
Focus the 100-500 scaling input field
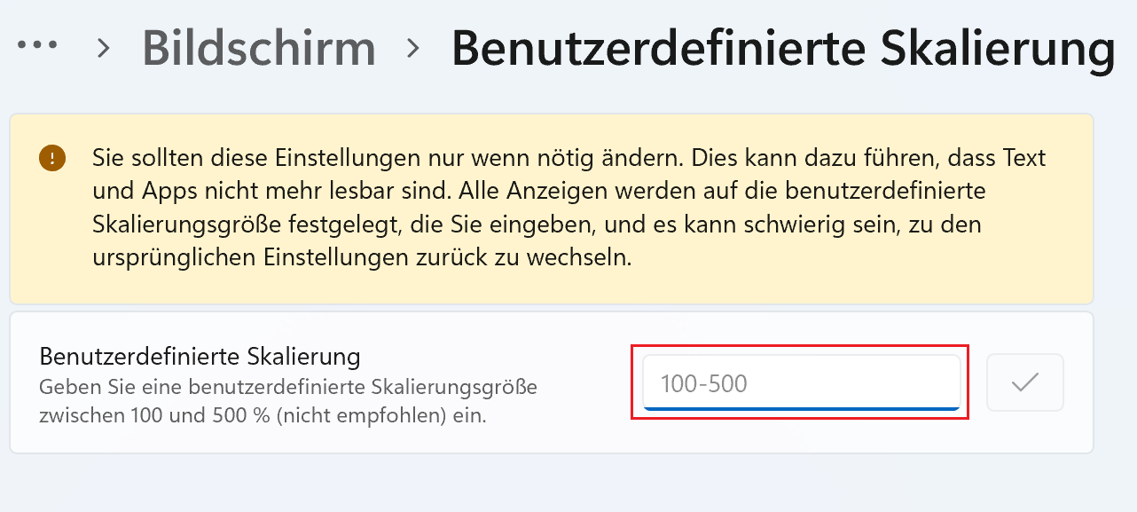point(800,382)
